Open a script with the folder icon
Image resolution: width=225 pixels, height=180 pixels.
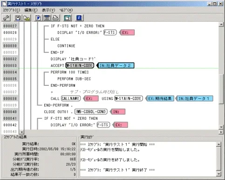27,18
